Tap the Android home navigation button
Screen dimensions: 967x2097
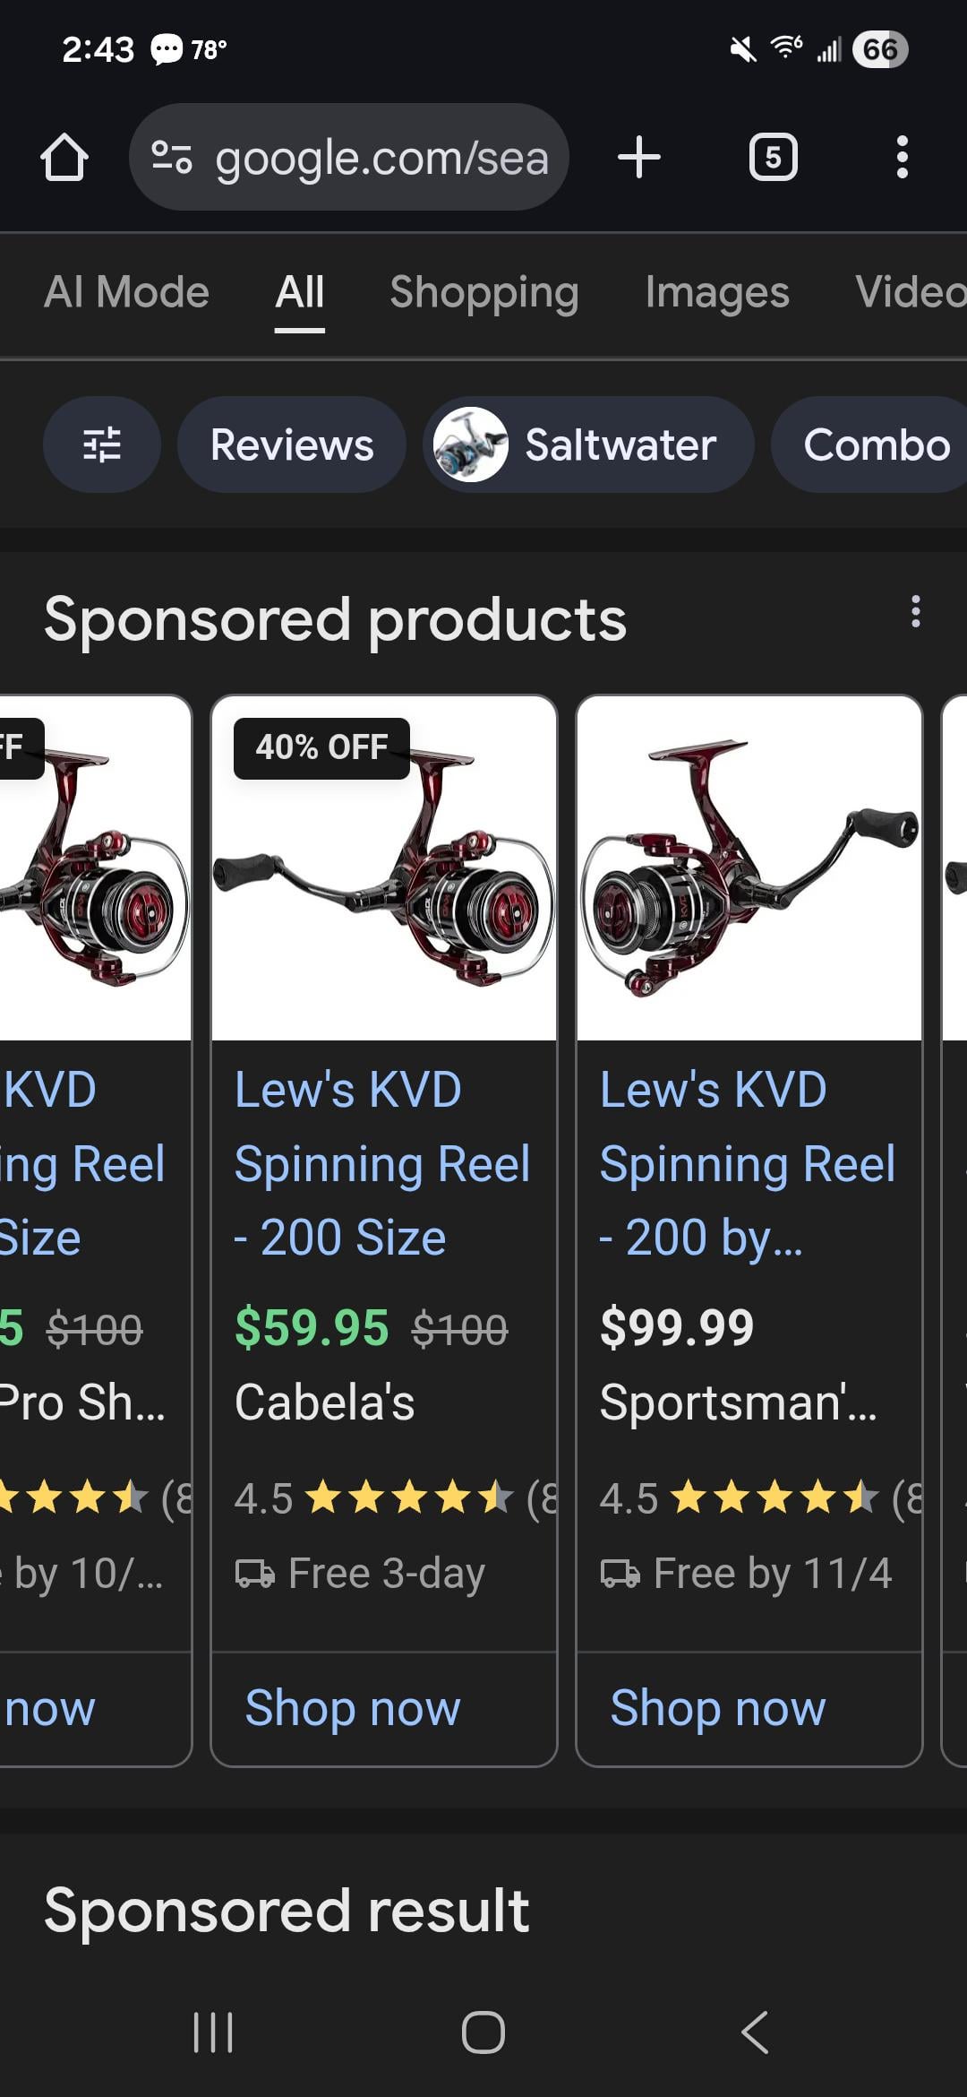483,2032
